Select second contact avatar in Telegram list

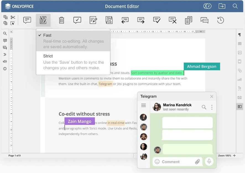point(144,127)
